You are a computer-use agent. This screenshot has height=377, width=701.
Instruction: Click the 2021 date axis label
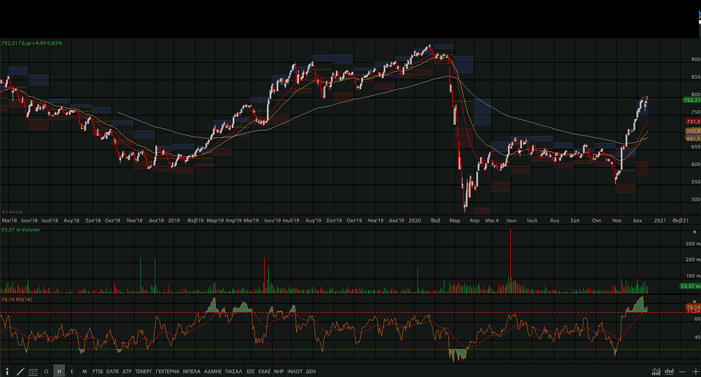pos(661,220)
